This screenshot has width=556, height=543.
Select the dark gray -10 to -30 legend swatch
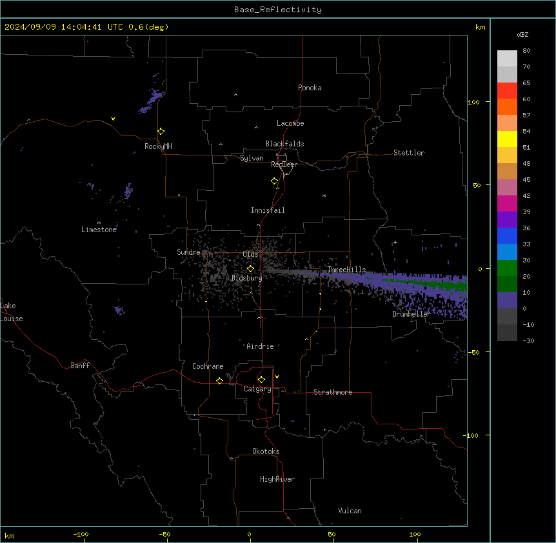click(507, 333)
